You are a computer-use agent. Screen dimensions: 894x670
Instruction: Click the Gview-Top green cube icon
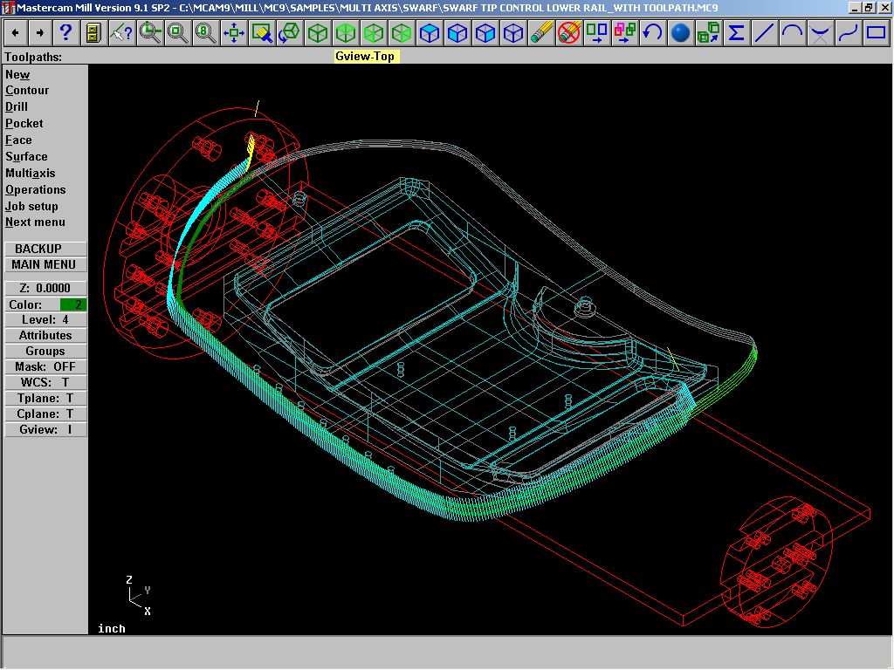(x=345, y=33)
